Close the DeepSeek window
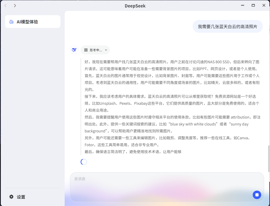 (x=264, y=6)
